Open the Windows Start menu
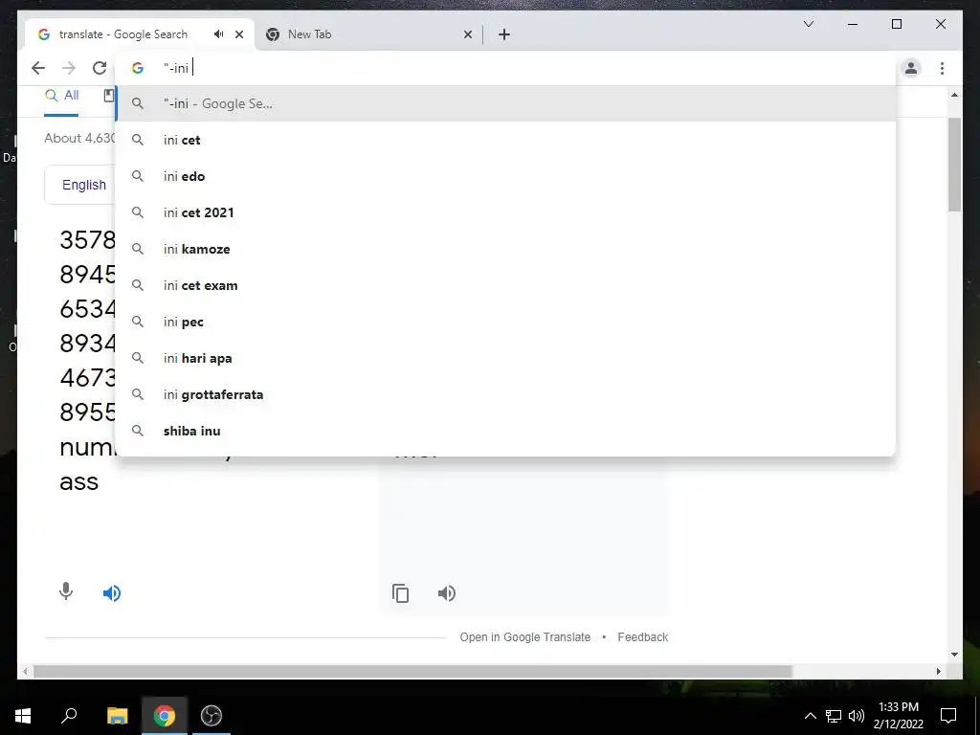Screen dimensions: 980x735 tap(23, 716)
